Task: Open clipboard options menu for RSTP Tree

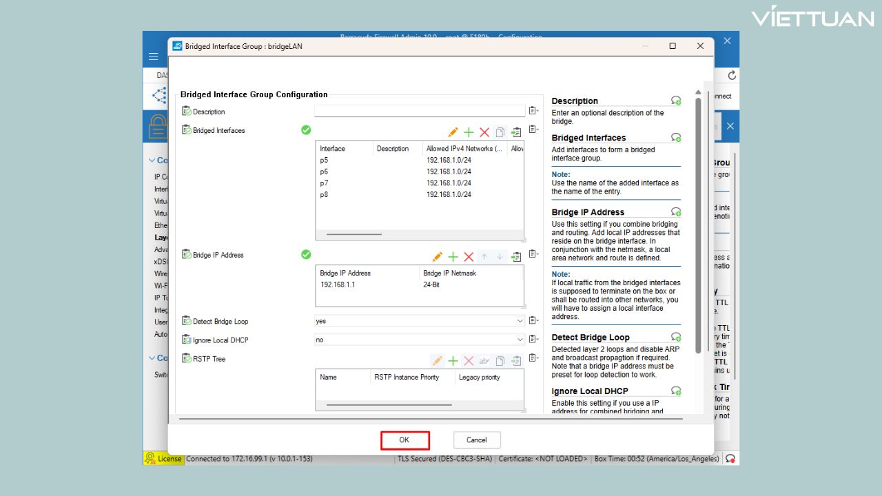Action: 533,359
